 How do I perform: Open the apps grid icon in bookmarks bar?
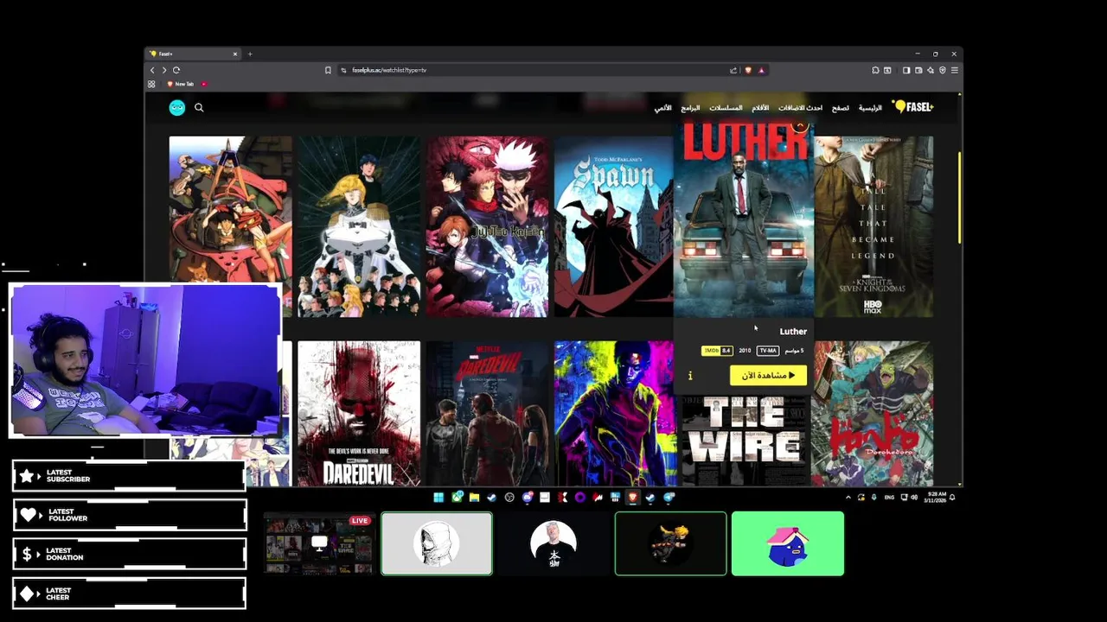[151, 84]
